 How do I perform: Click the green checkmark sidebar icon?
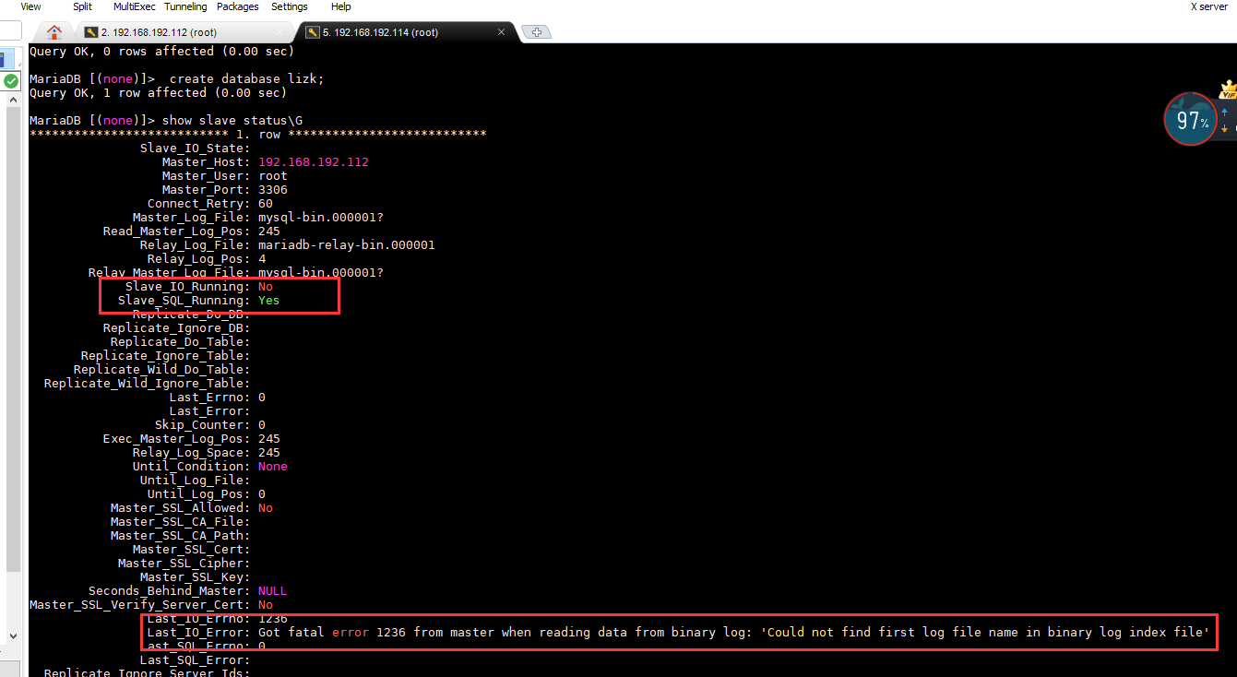click(10, 81)
